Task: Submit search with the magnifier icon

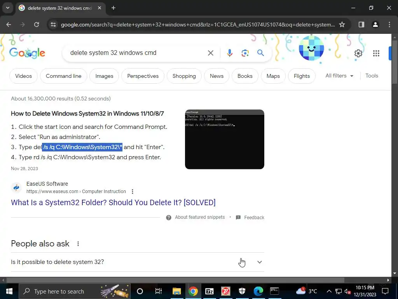Action: tap(260, 53)
